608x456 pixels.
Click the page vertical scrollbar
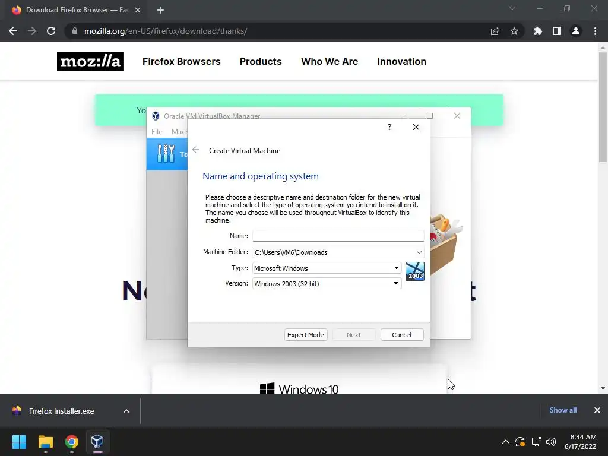click(603, 107)
